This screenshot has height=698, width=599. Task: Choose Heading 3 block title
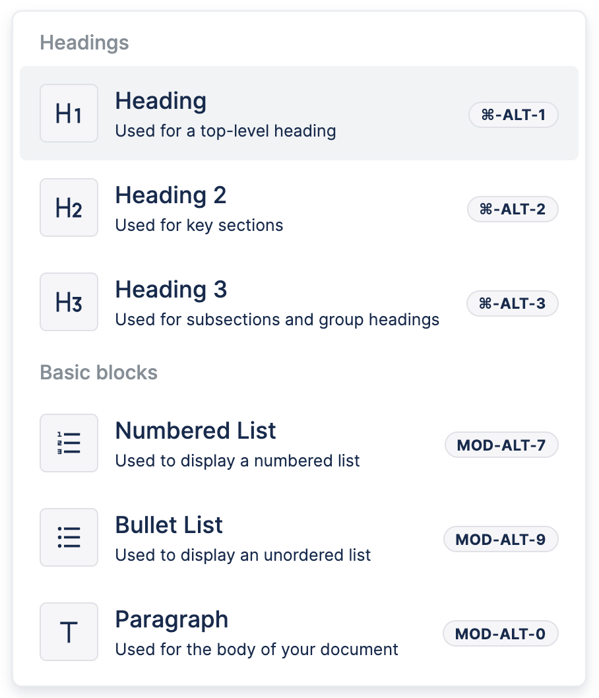point(171,290)
